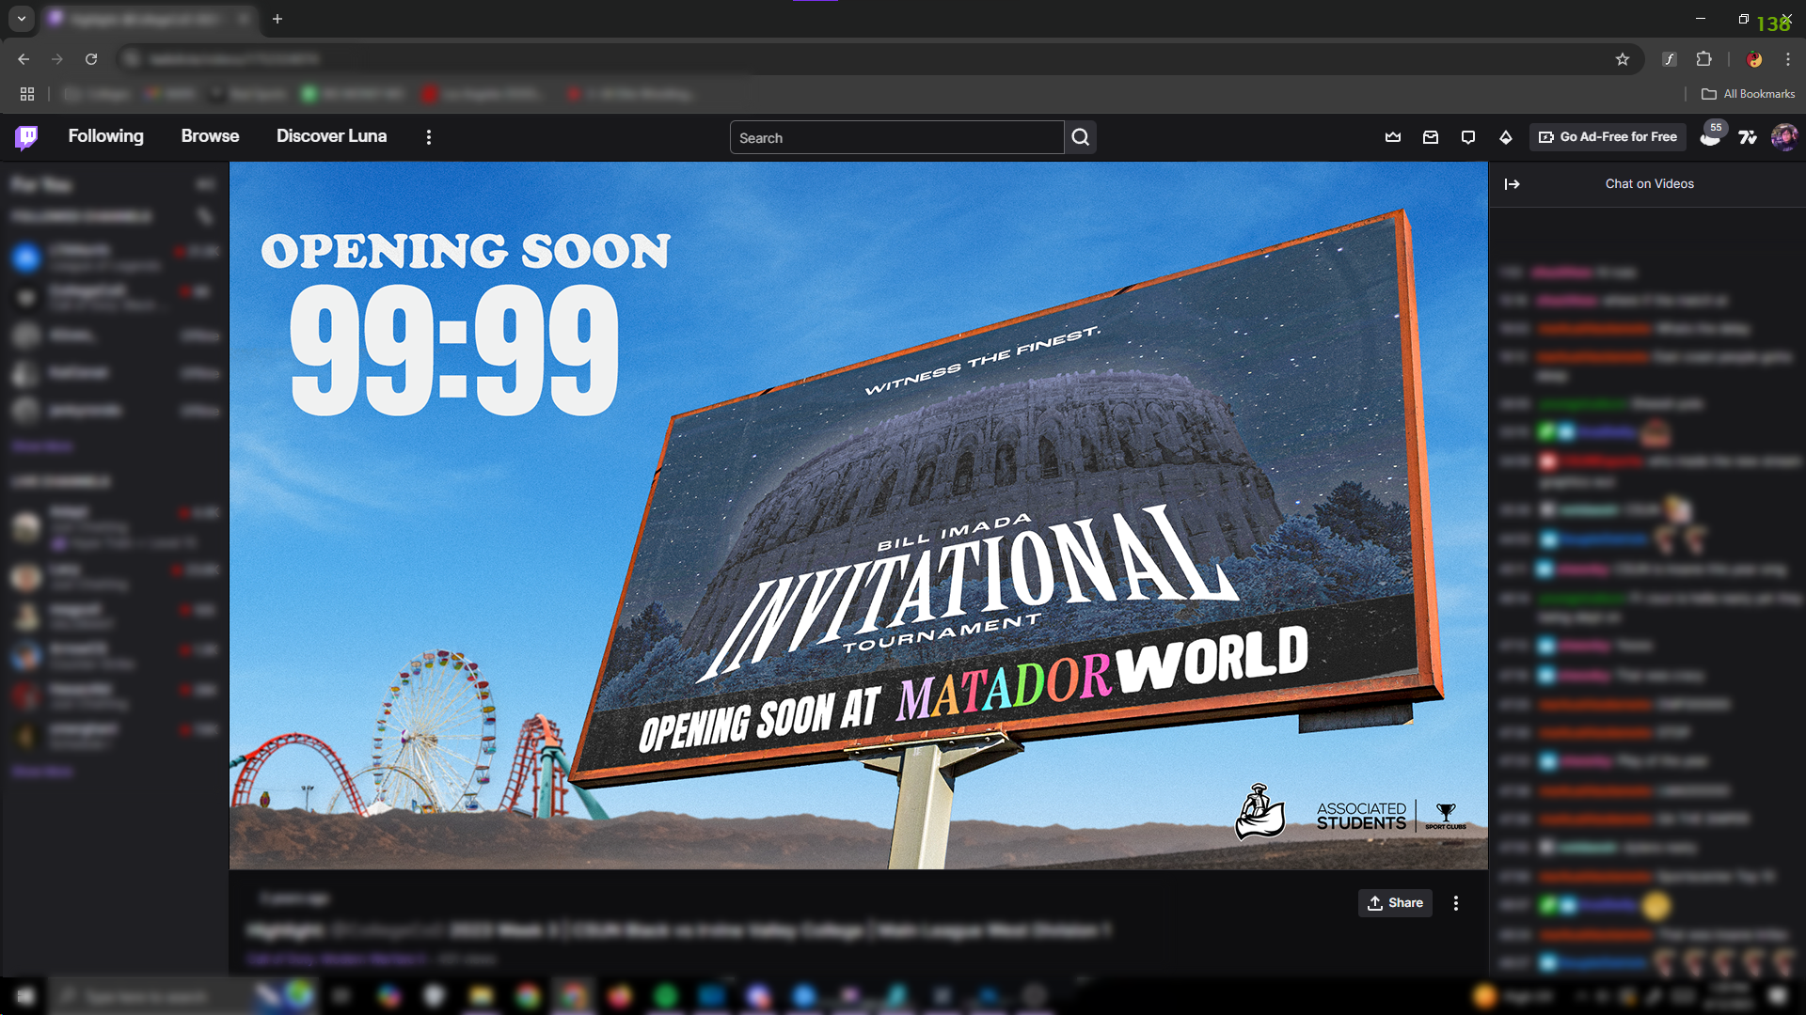Open video options three-dot menu

(1456, 903)
